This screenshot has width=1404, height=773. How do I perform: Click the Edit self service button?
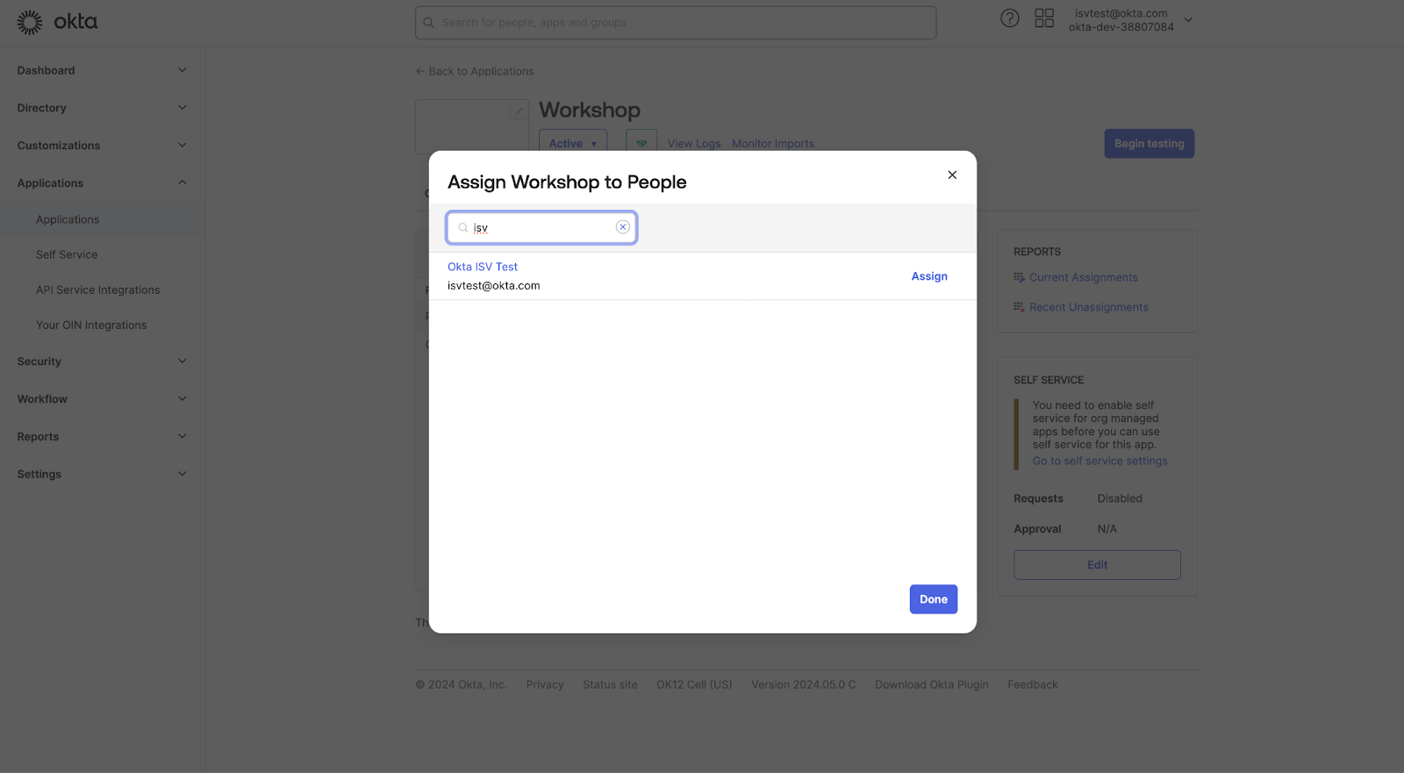pos(1097,565)
